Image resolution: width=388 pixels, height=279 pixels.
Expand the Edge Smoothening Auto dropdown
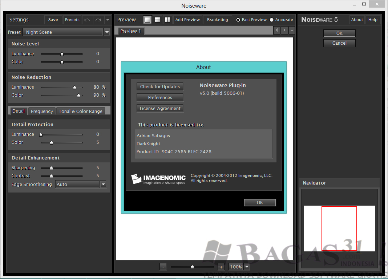[103, 184]
